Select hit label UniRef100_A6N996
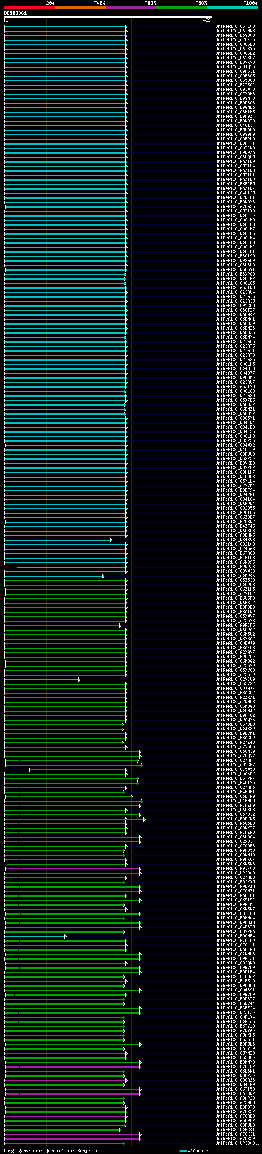The width and height of the screenshot is (262, 1154). 235,562
